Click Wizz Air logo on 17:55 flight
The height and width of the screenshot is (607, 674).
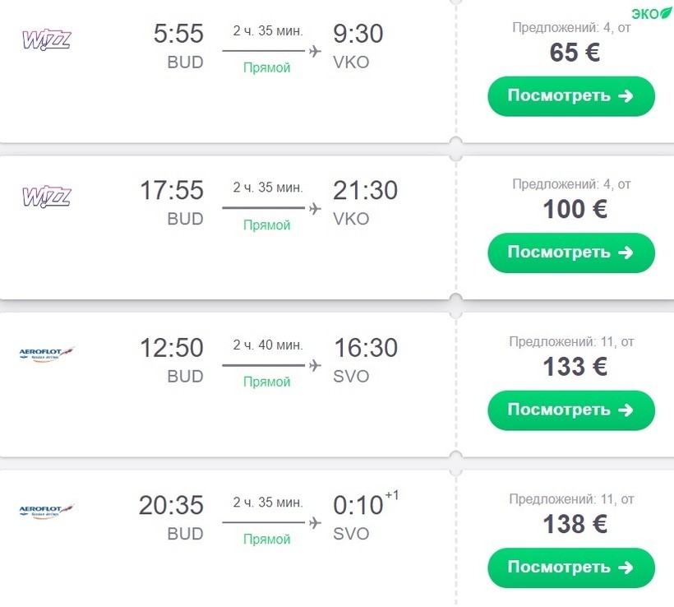point(46,197)
